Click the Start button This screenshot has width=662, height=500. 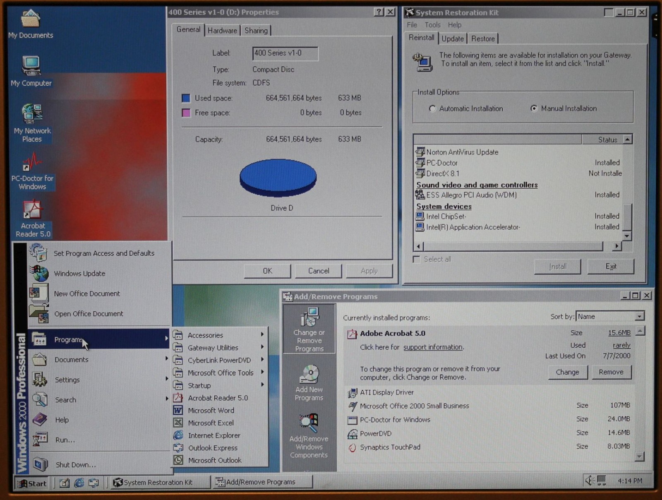click(x=33, y=483)
